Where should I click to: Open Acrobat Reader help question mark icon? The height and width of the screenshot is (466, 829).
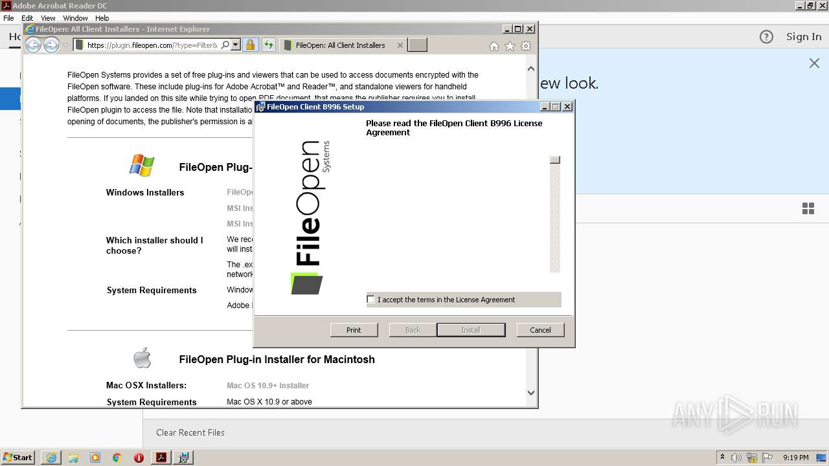click(766, 37)
